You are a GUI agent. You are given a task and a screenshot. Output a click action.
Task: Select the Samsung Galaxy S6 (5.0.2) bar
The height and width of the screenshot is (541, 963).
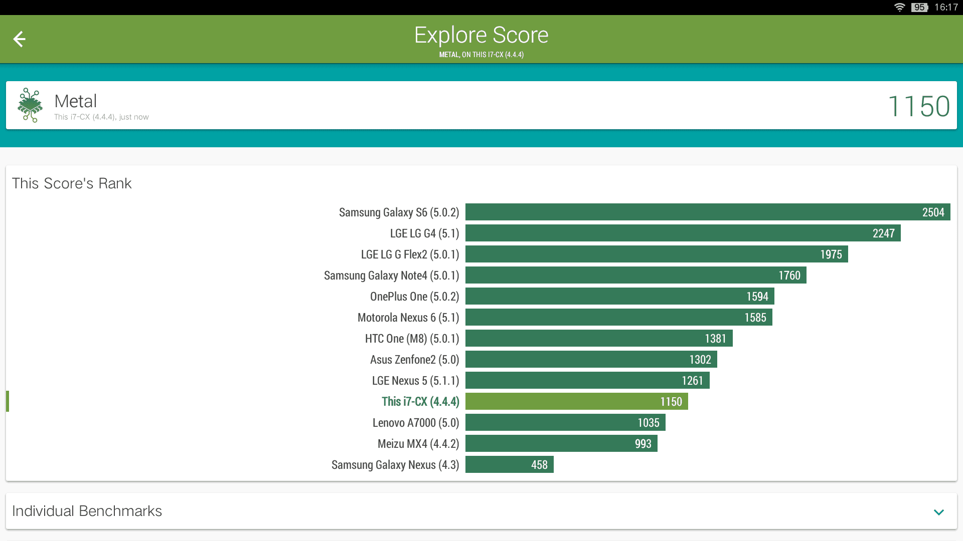(x=708, y=212)
